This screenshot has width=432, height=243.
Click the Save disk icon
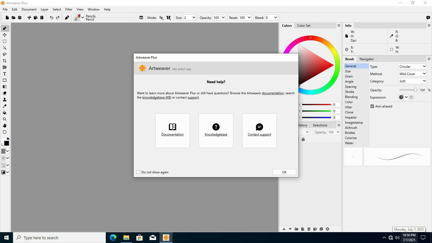(20, 18)
